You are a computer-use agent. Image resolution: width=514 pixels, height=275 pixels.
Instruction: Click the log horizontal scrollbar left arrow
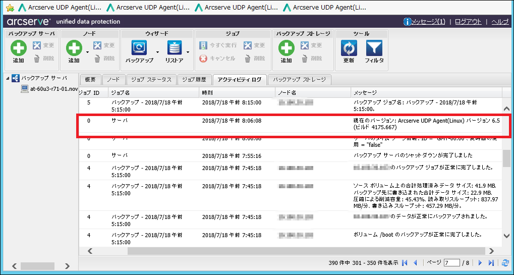[x=90, y=251]
